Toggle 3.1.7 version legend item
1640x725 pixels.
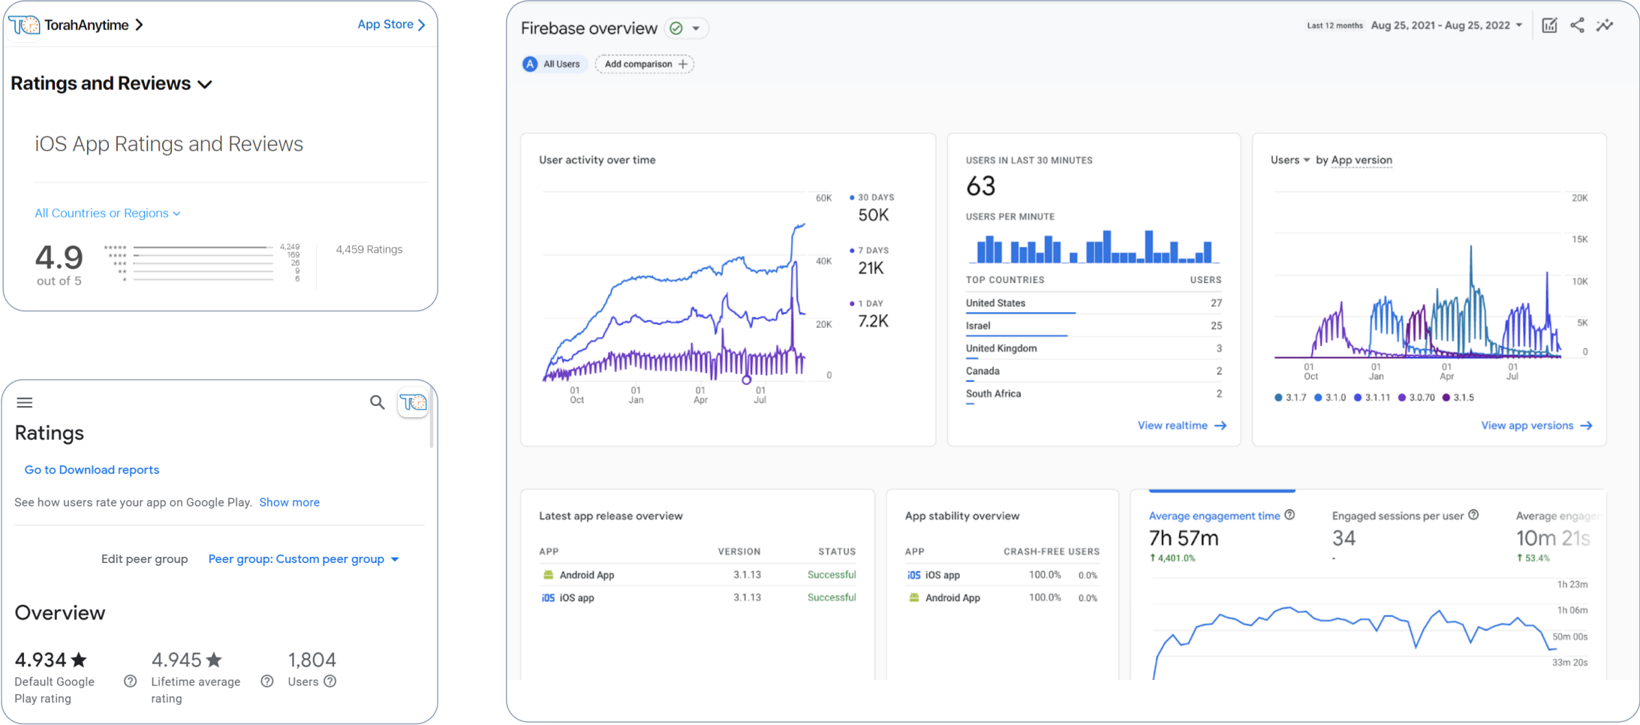1290,398
